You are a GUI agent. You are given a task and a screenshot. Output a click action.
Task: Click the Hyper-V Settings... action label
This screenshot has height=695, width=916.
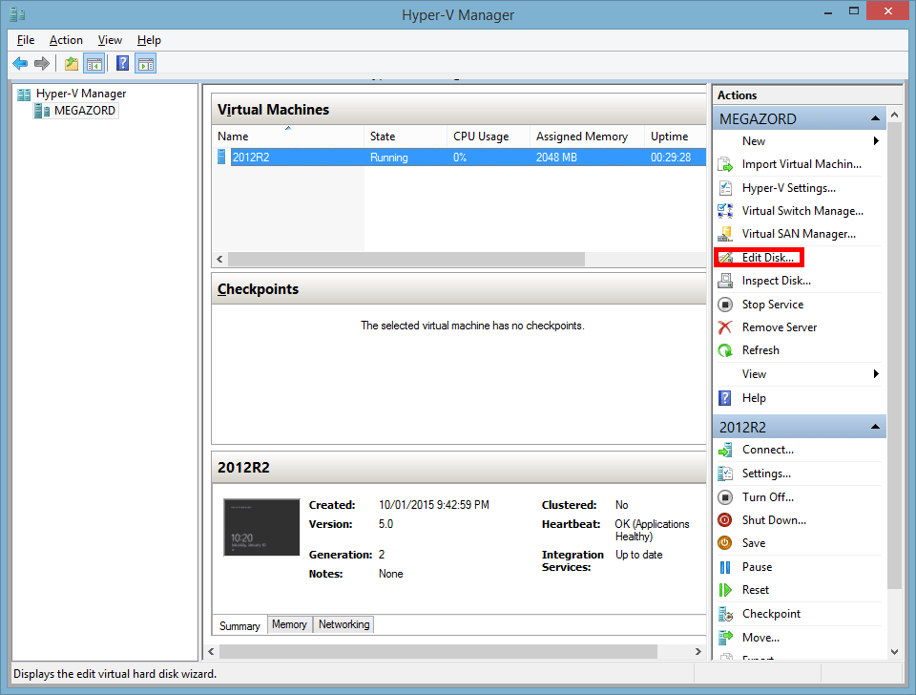(789, 188)
